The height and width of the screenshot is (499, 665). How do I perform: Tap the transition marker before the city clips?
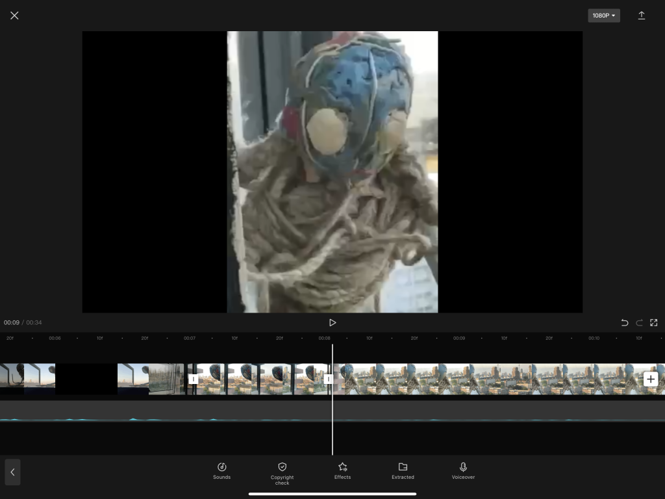pos(194,379)
